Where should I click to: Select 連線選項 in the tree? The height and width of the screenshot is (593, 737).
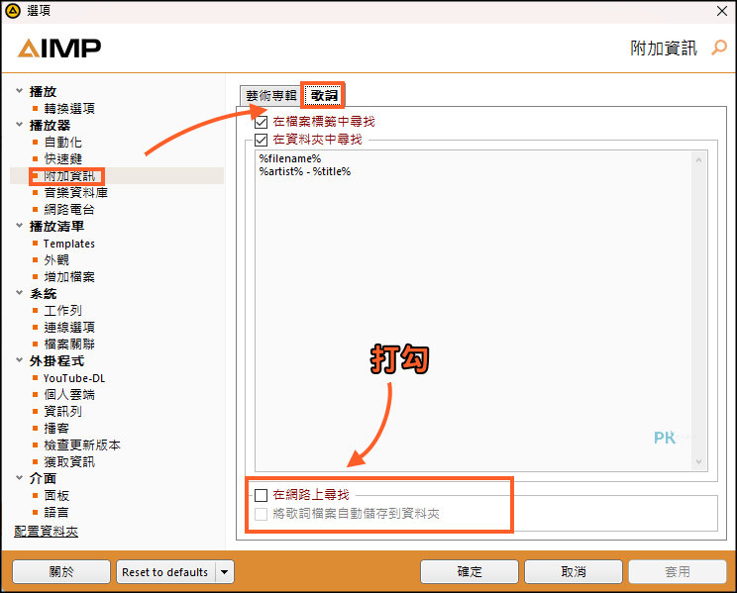point(69,328)
